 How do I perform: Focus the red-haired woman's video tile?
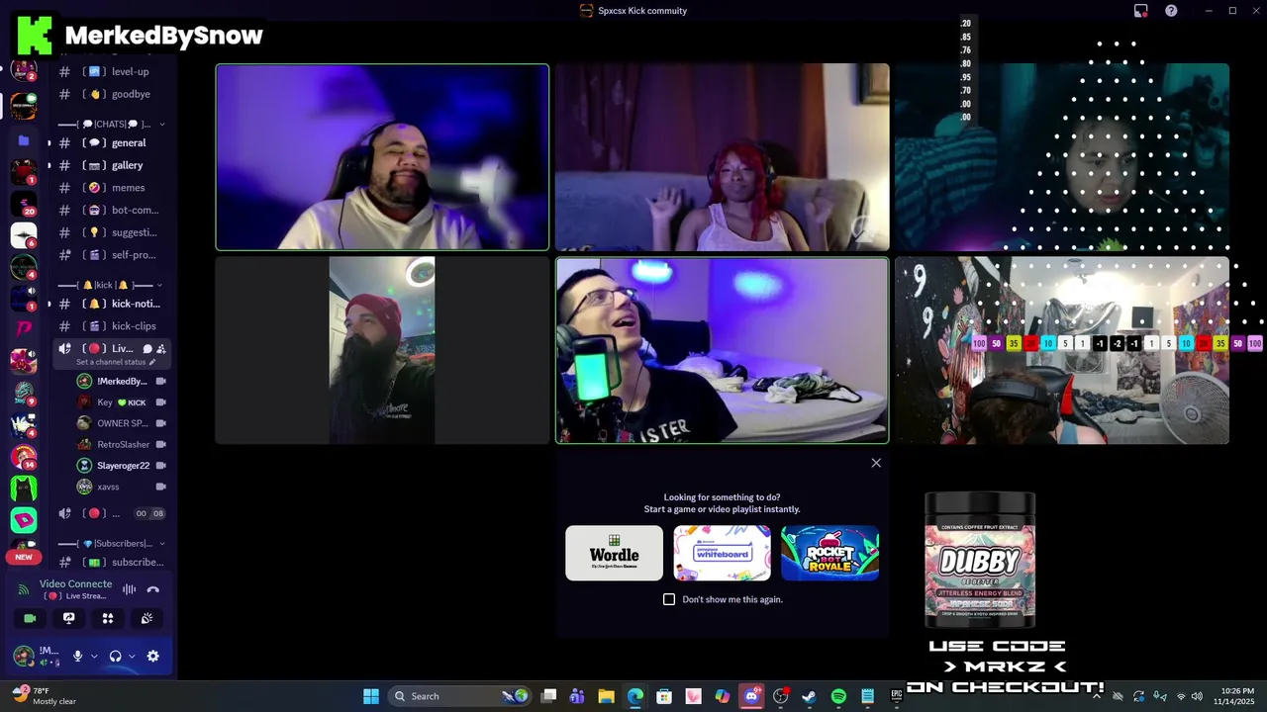pos(723,157)
